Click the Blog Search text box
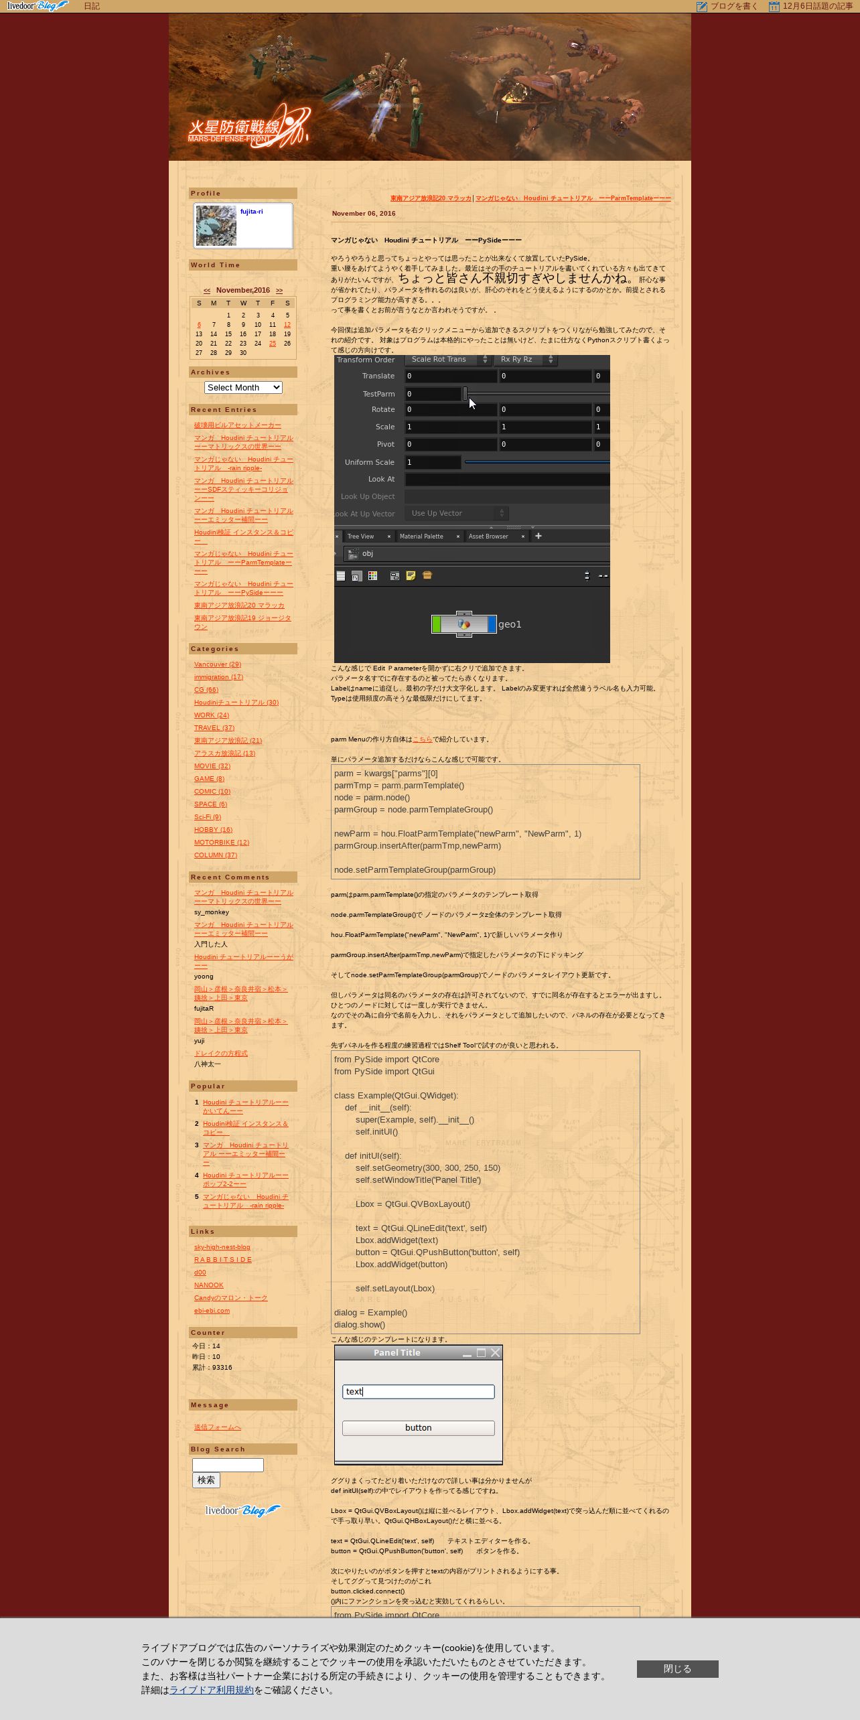Image resolution: width=860 pixels, height=1720 pixels. click(x=228, y=1465)
